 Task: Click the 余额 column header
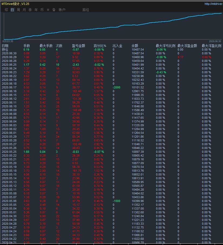(x=135, y=46)
